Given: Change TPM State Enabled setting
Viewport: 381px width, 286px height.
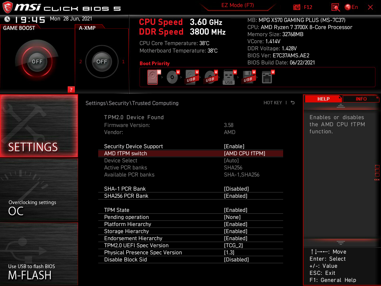Looking at the screenshot, I should point(190,210).
